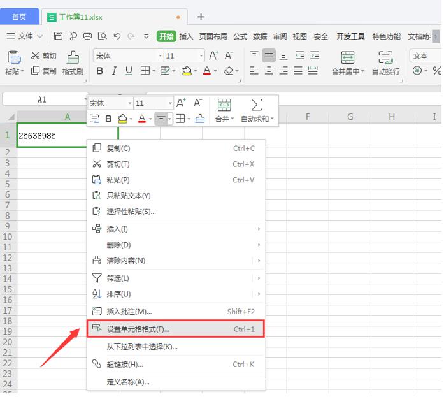Viewport: 444px width, 397px height.
Task: Select row 10 header
Action: pyautogui.click(x=8, y=236)
